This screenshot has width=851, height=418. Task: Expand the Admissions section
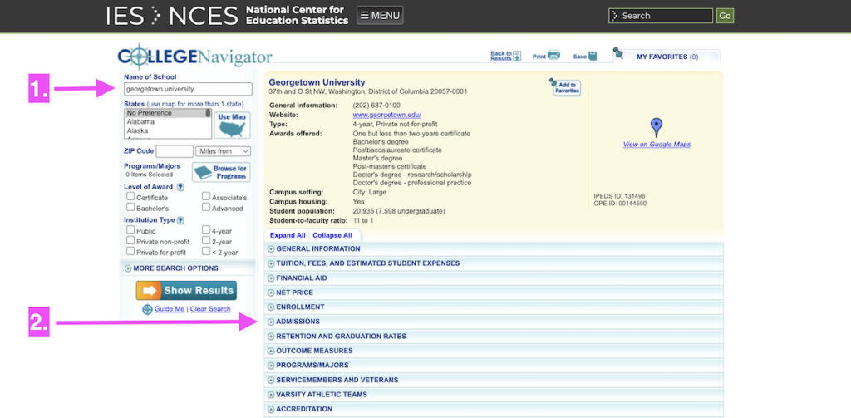[x=494, y=322]
